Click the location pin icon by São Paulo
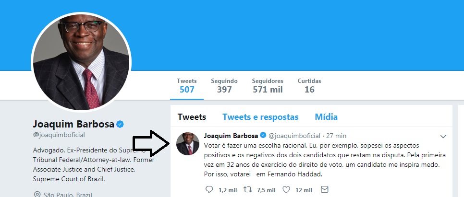Screen dimensions: 464x197 click(37, 194)
